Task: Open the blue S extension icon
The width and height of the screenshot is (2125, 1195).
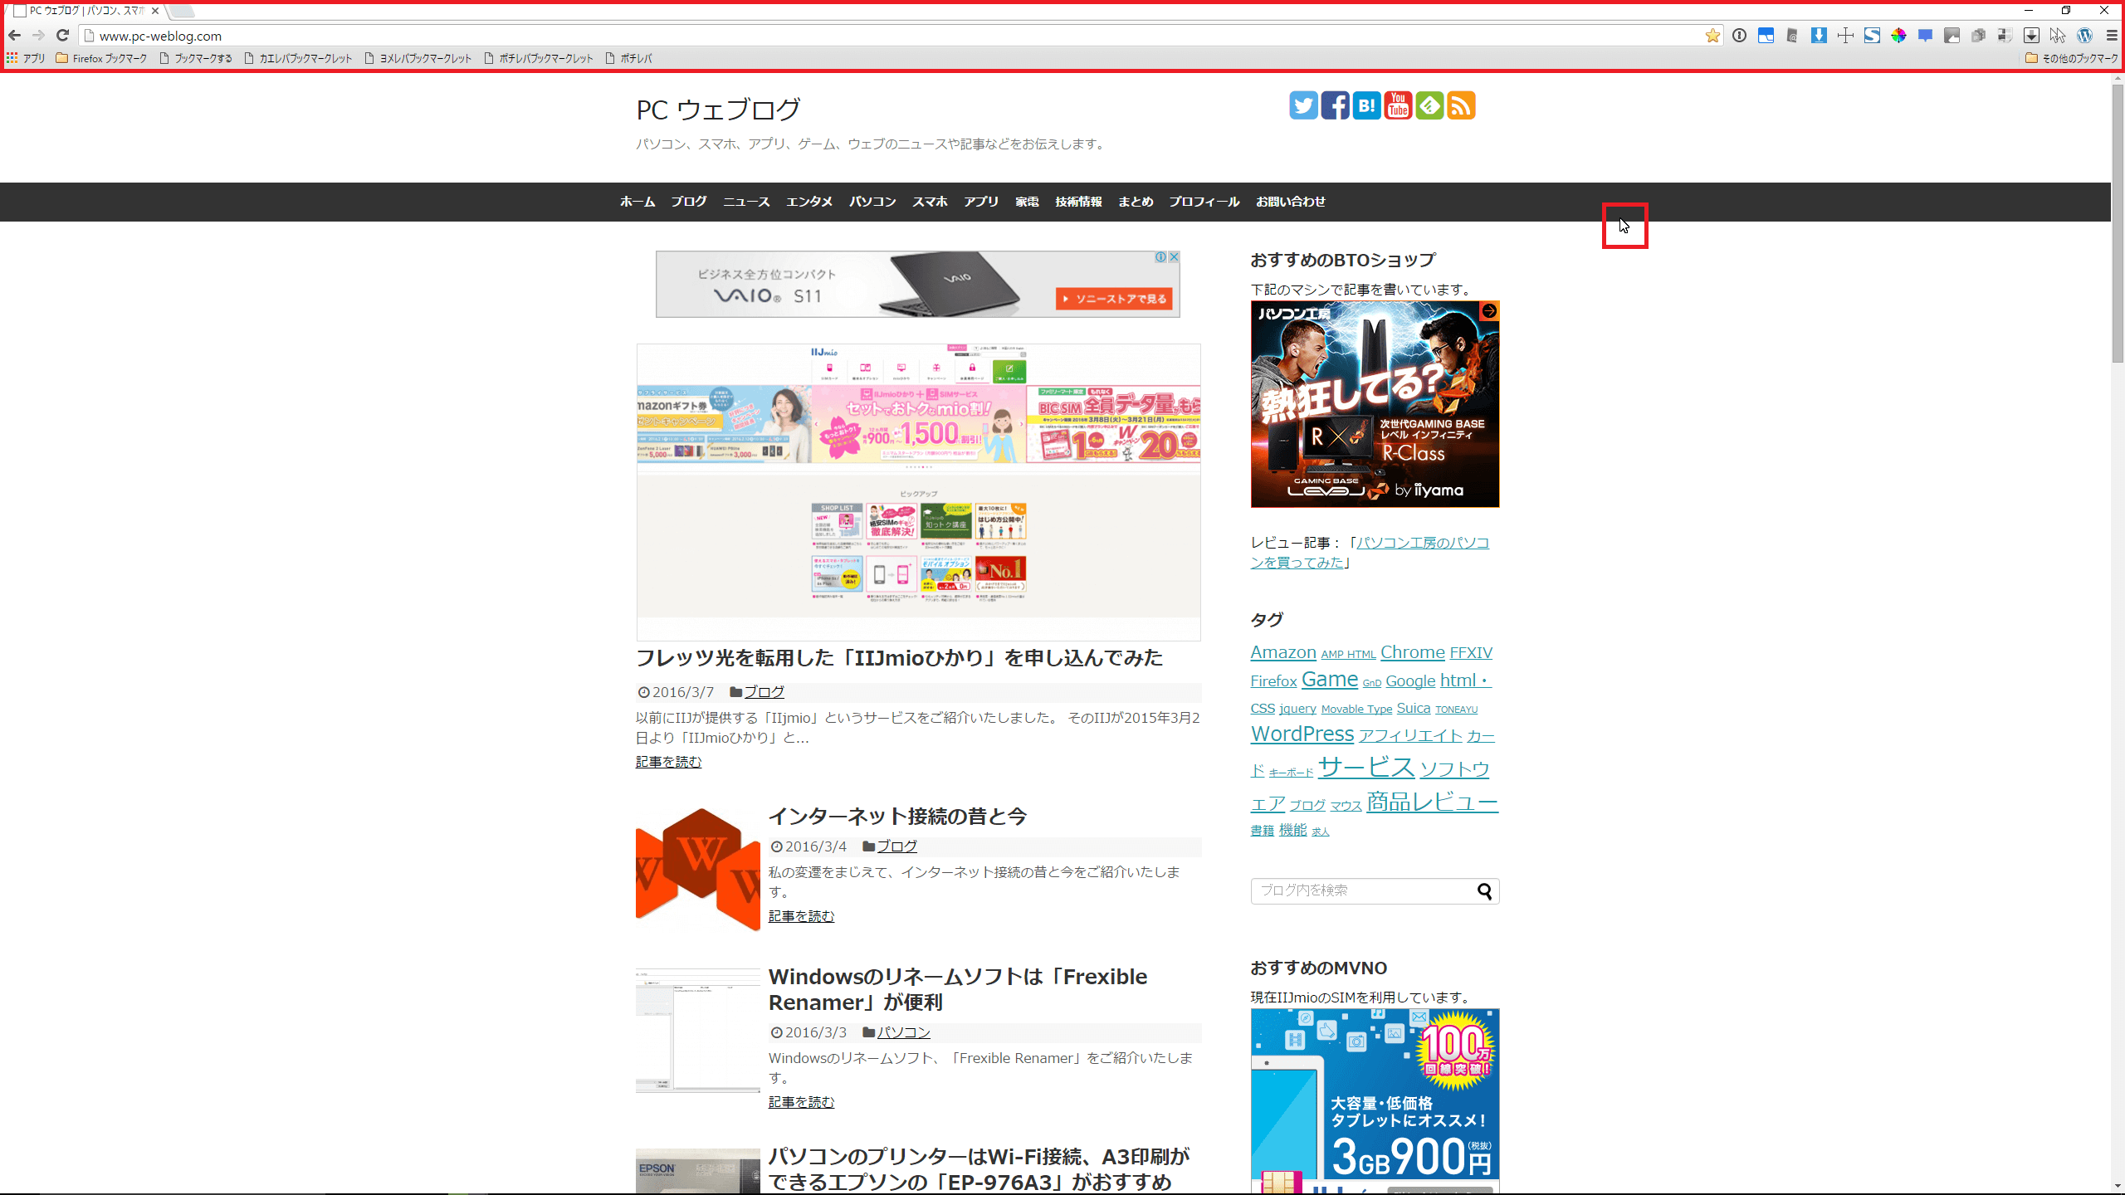Action: pyautogui.click(x=1872, y=36)
